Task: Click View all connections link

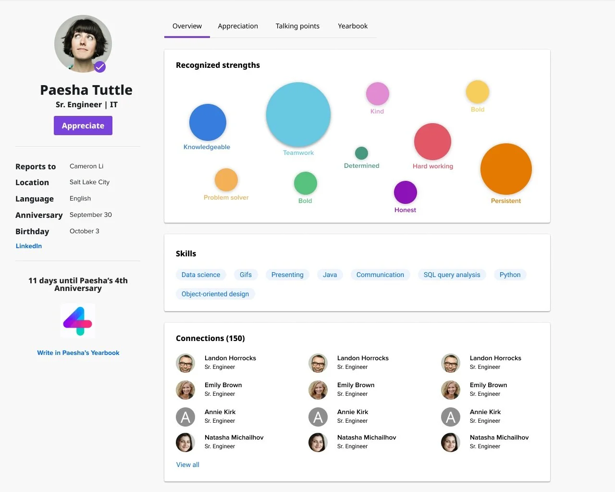Action: (188, 465)
